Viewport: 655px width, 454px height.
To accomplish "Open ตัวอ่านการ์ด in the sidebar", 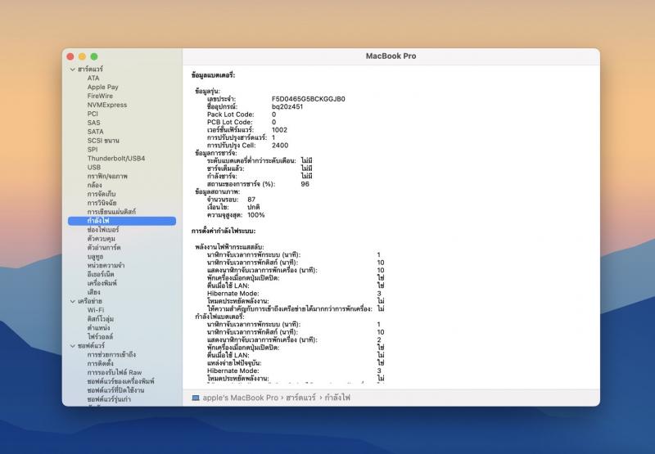I will click(104, 247).
